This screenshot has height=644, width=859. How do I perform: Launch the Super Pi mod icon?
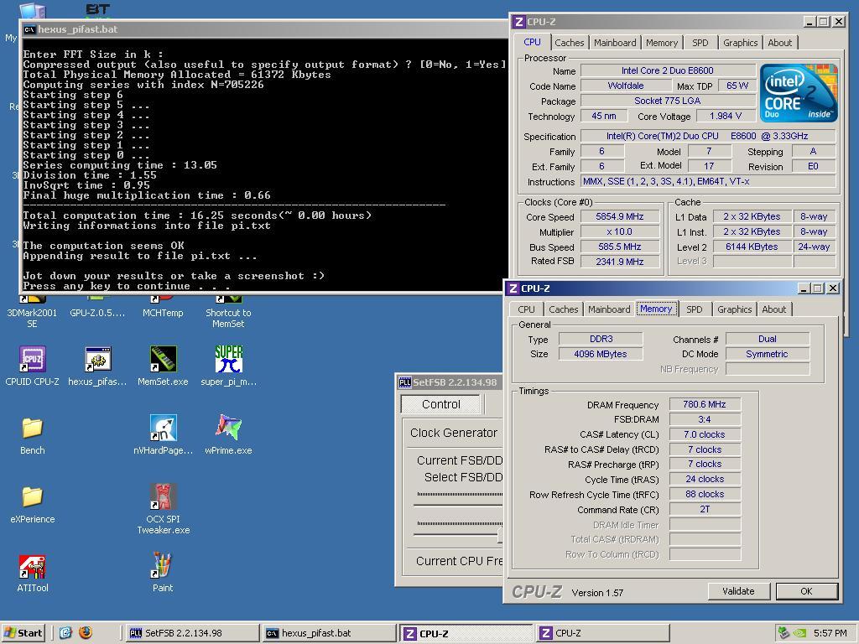[228, 366]
